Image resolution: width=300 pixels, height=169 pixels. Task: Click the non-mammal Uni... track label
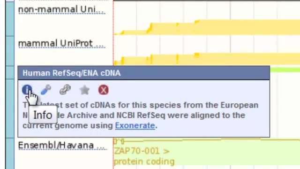pyautogui.click(x=61, y=9)
